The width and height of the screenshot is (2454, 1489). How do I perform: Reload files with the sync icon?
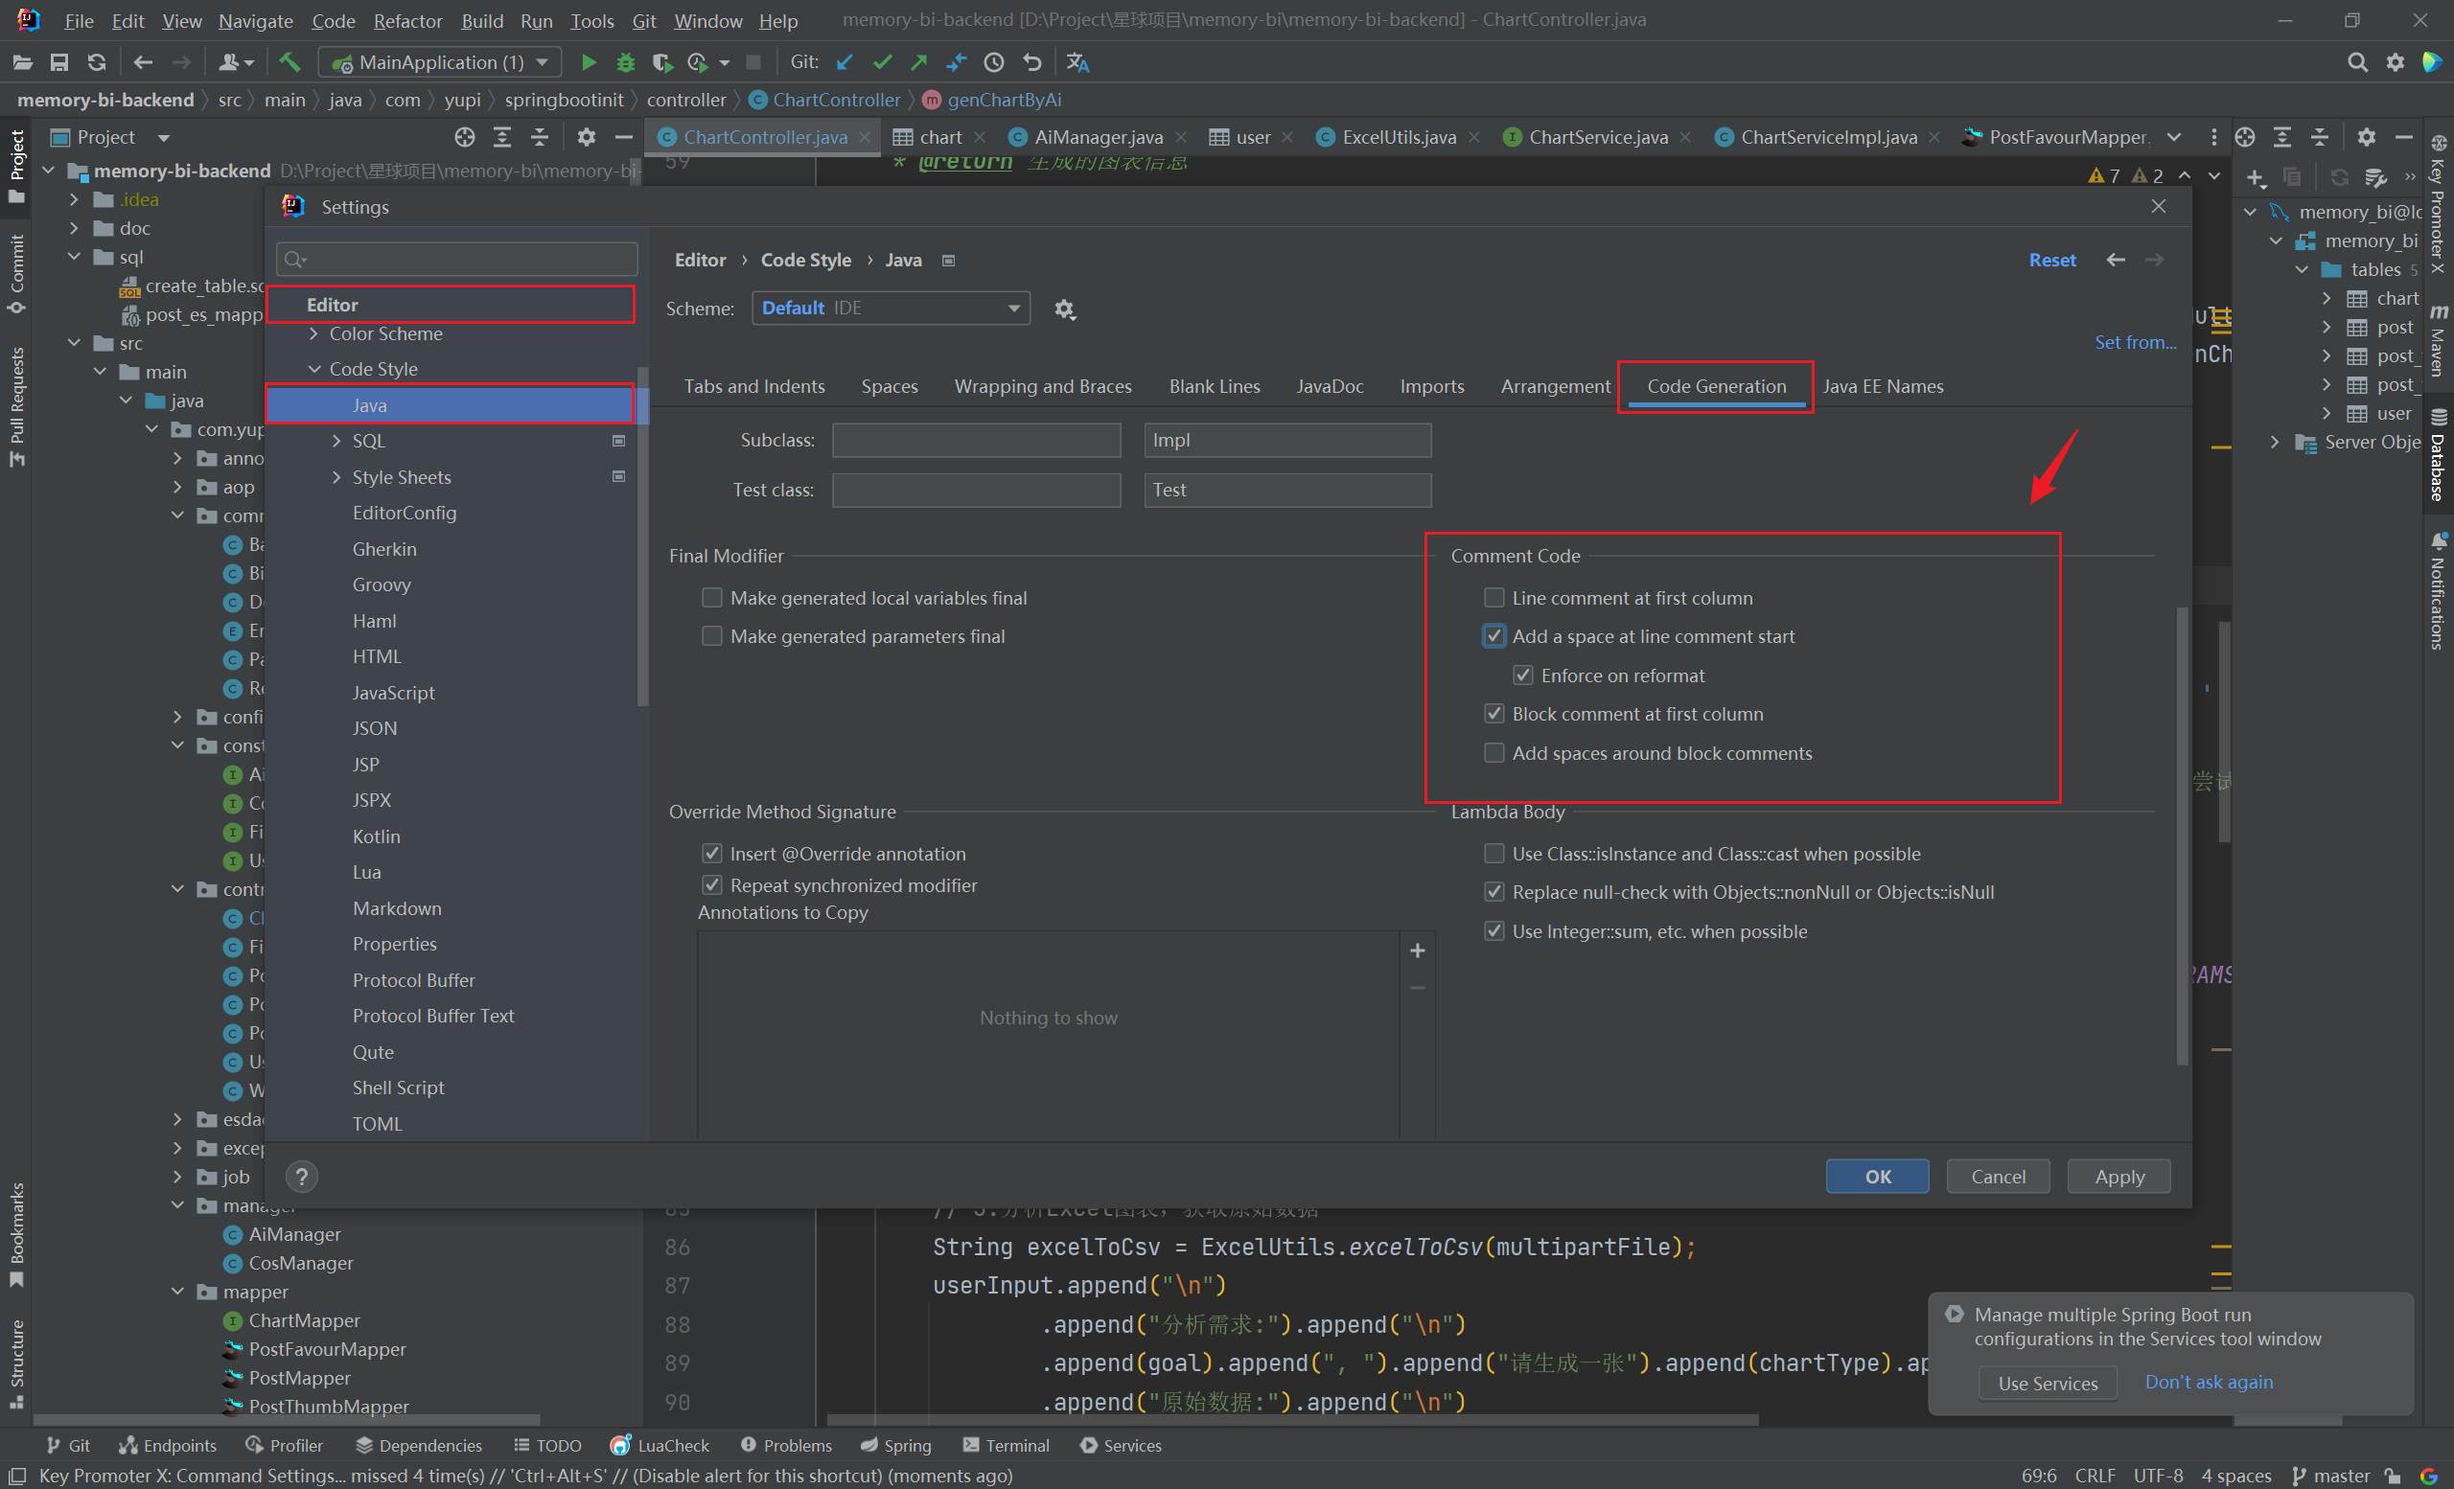coord(97,62)
